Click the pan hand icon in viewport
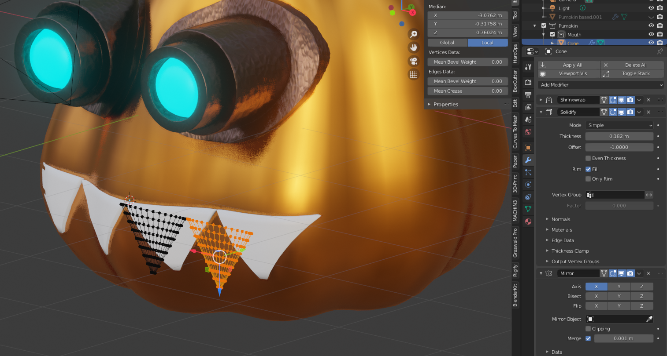667x356 pixels. click(x=414, y=47)
